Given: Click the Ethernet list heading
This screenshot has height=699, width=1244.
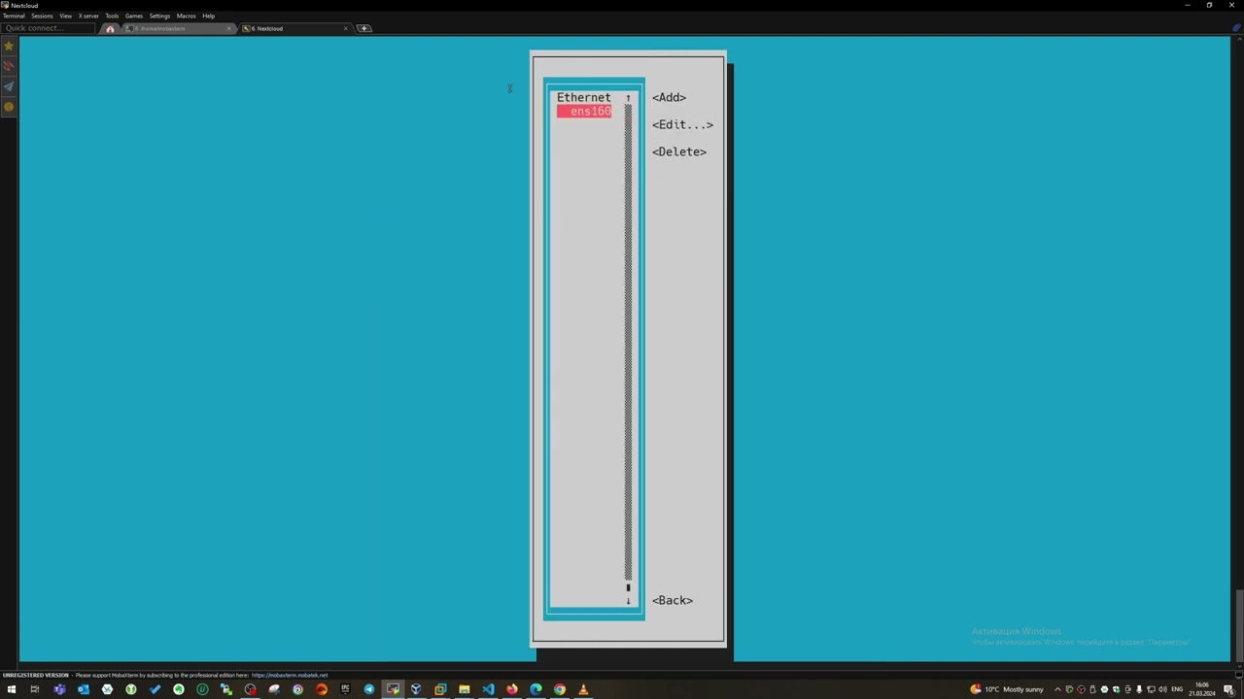Looking at the screenshot, I should coord(584,97).
